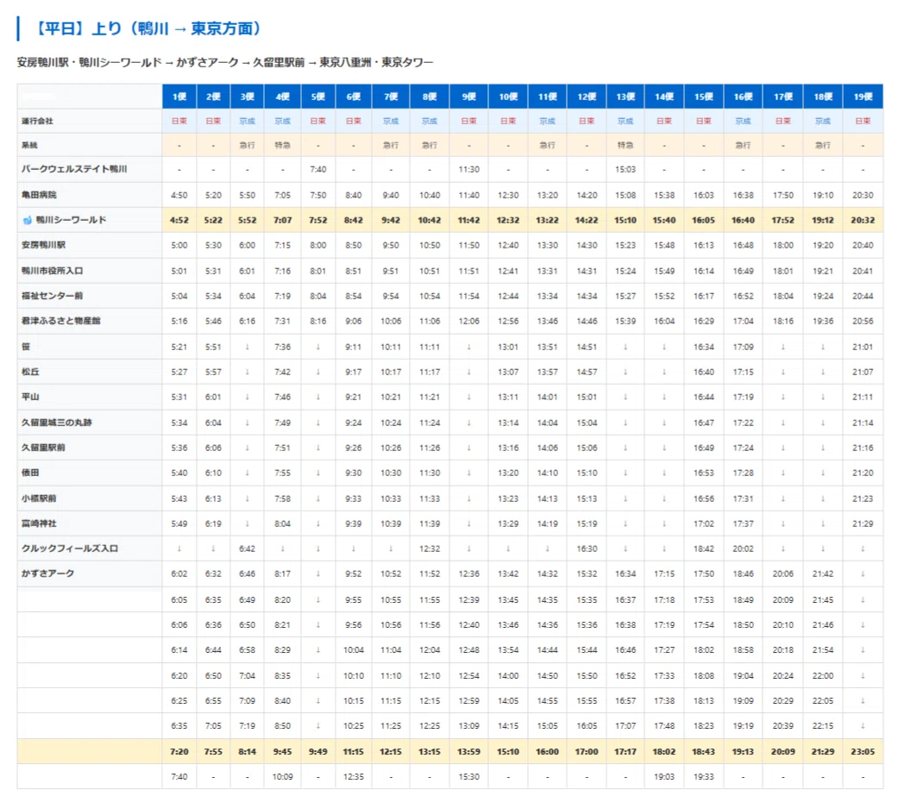Click 6:02 in the かずさアーク row
Viewport: 898px width, 796px height.
tap(179, 573)
